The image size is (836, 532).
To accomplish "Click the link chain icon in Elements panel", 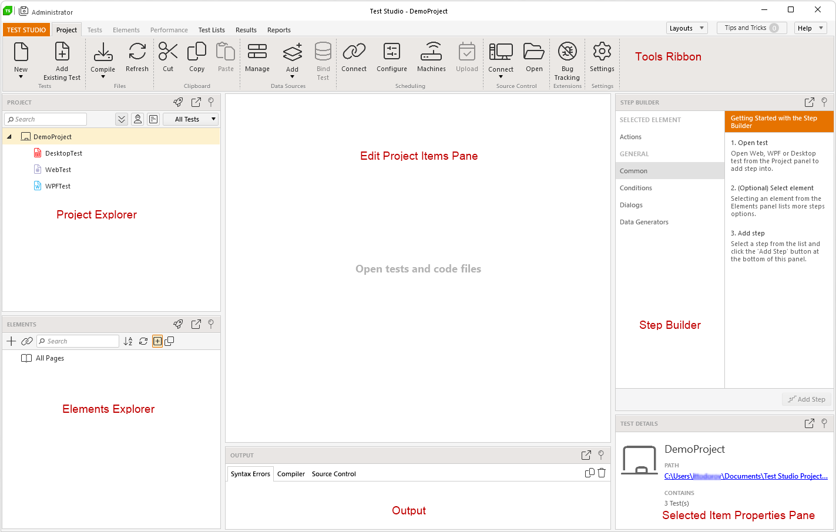I will point(27,341).
